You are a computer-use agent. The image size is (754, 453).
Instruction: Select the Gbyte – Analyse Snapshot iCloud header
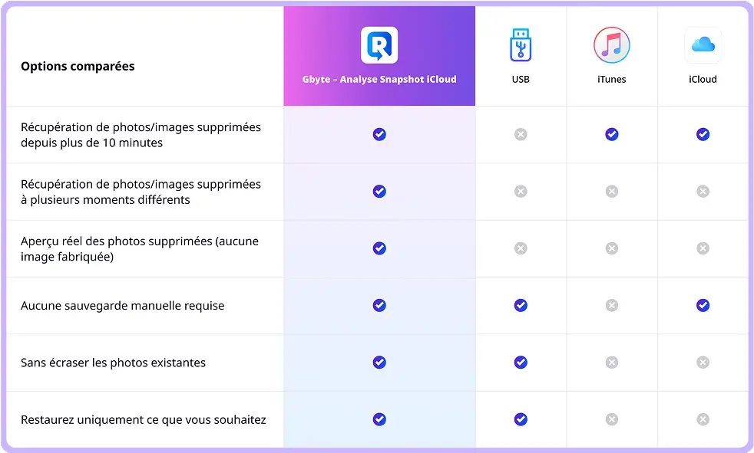[379, 79]
